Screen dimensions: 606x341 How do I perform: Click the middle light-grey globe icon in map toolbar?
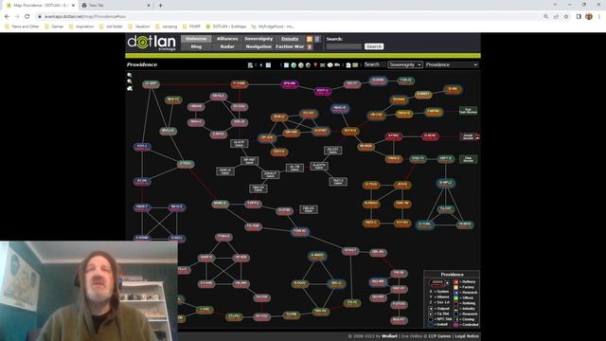tap(301, 65)
